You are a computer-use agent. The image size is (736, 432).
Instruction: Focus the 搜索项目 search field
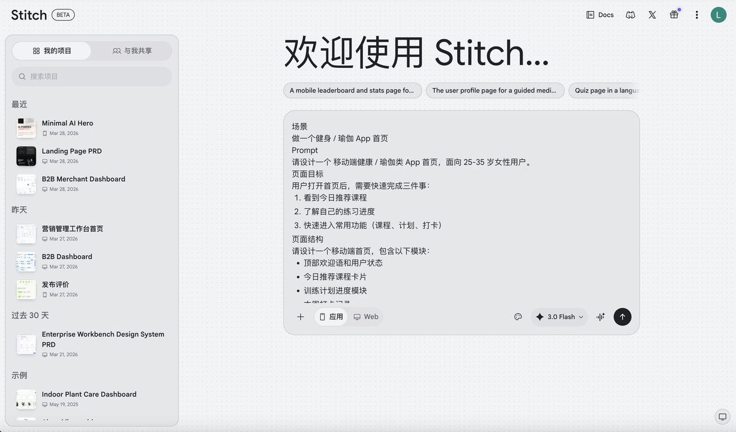pos(92,76)
